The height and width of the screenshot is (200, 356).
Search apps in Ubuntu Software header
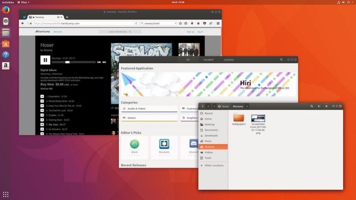(281, 60)
